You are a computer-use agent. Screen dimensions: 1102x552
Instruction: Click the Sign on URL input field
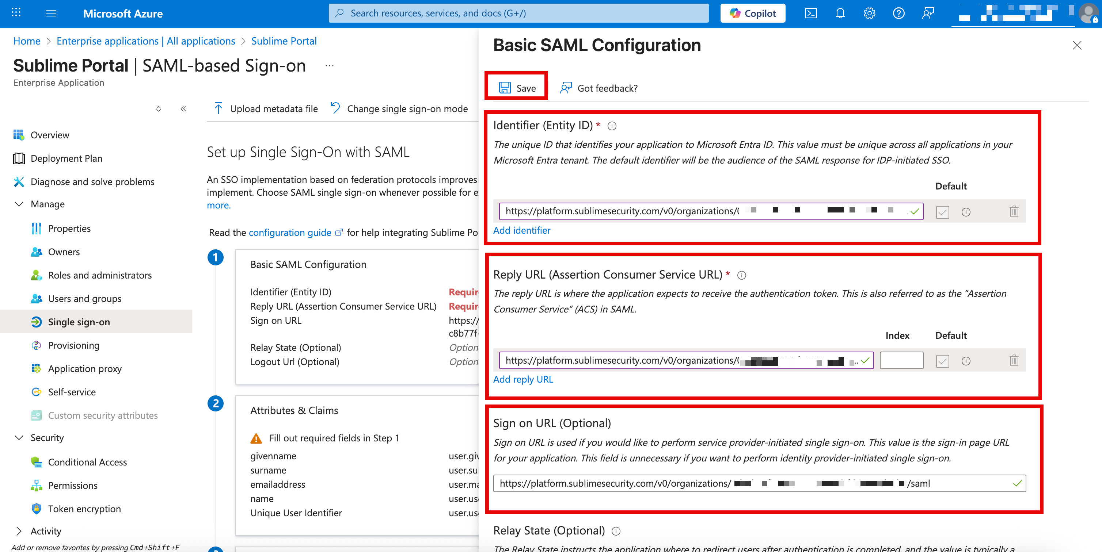759,484
